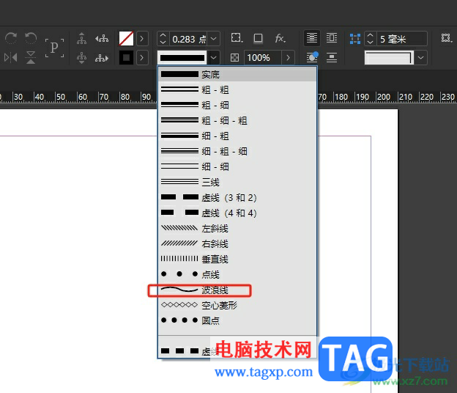Viewport: 457px width, 393px height.
Task: Apply drop shadow icon
Action: click(x=258, y=39)
